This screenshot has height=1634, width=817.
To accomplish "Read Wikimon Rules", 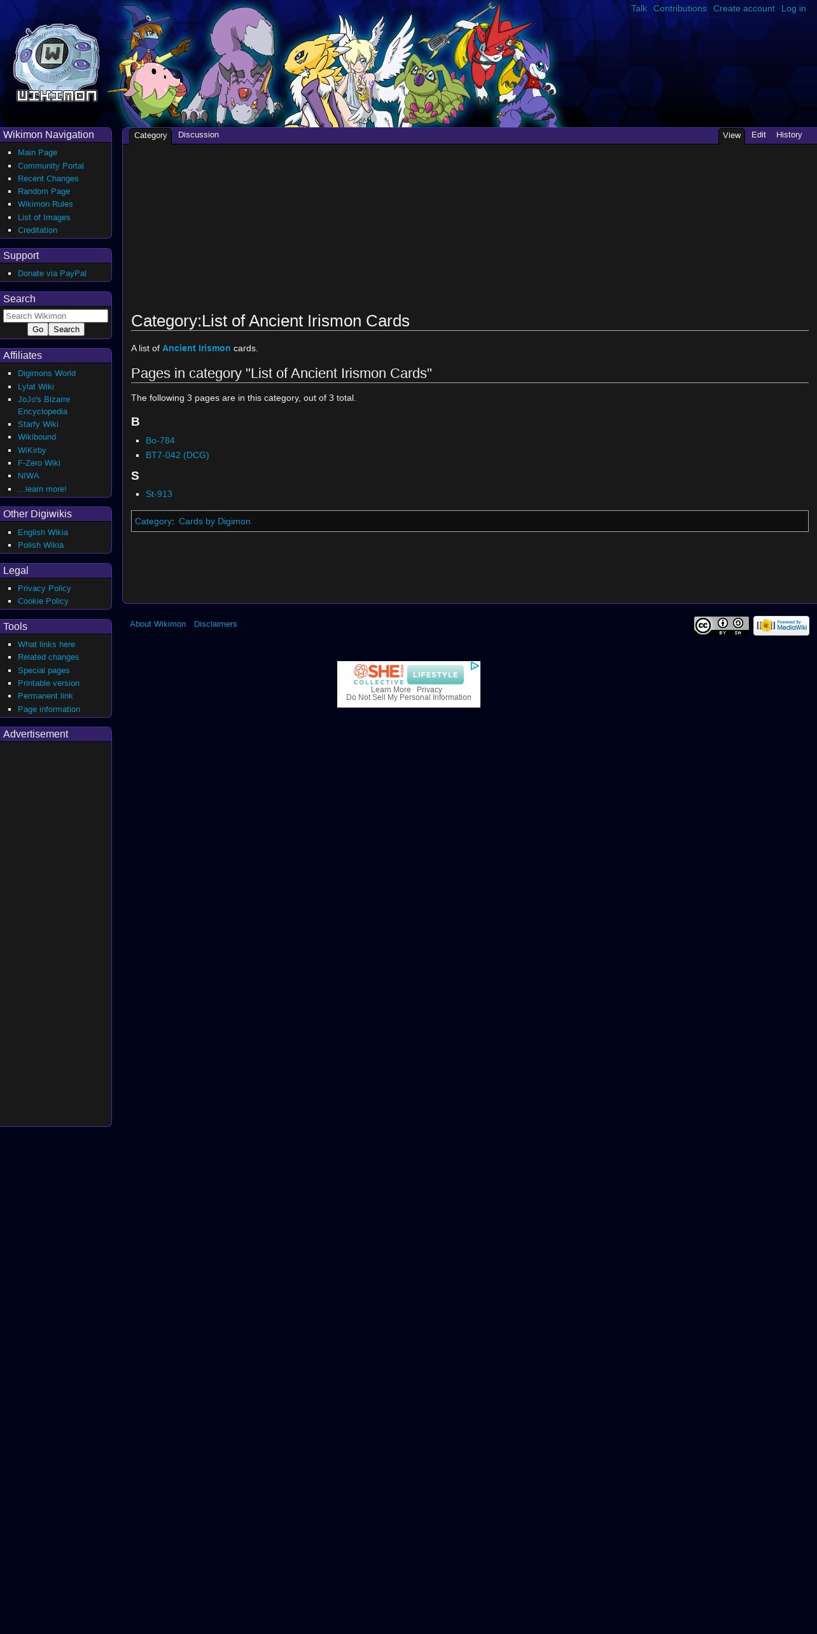I will 45,204.
